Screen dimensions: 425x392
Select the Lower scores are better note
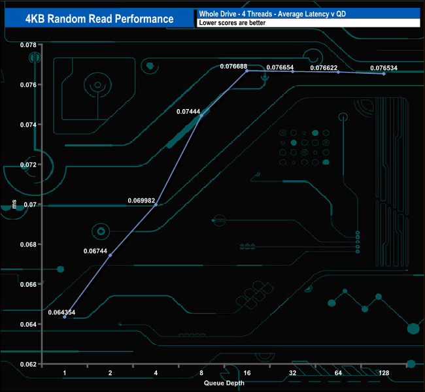tap(307, 23)
